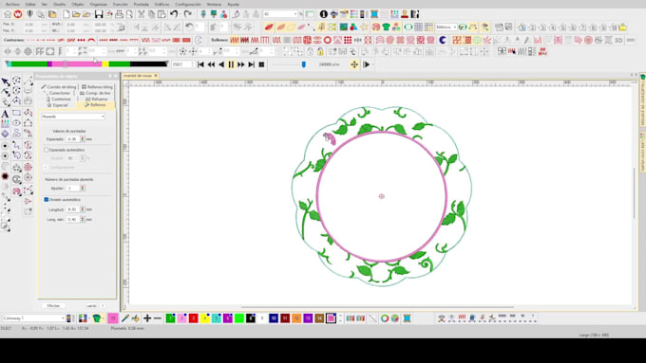Open the Ayuda menu
Image resolution: width=646 pixels, height=363 pixels.
coord(233,4)
